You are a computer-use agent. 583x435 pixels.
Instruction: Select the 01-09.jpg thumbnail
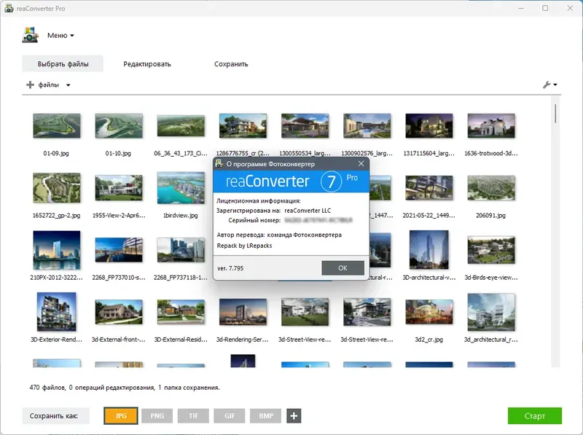coord(57,126)
